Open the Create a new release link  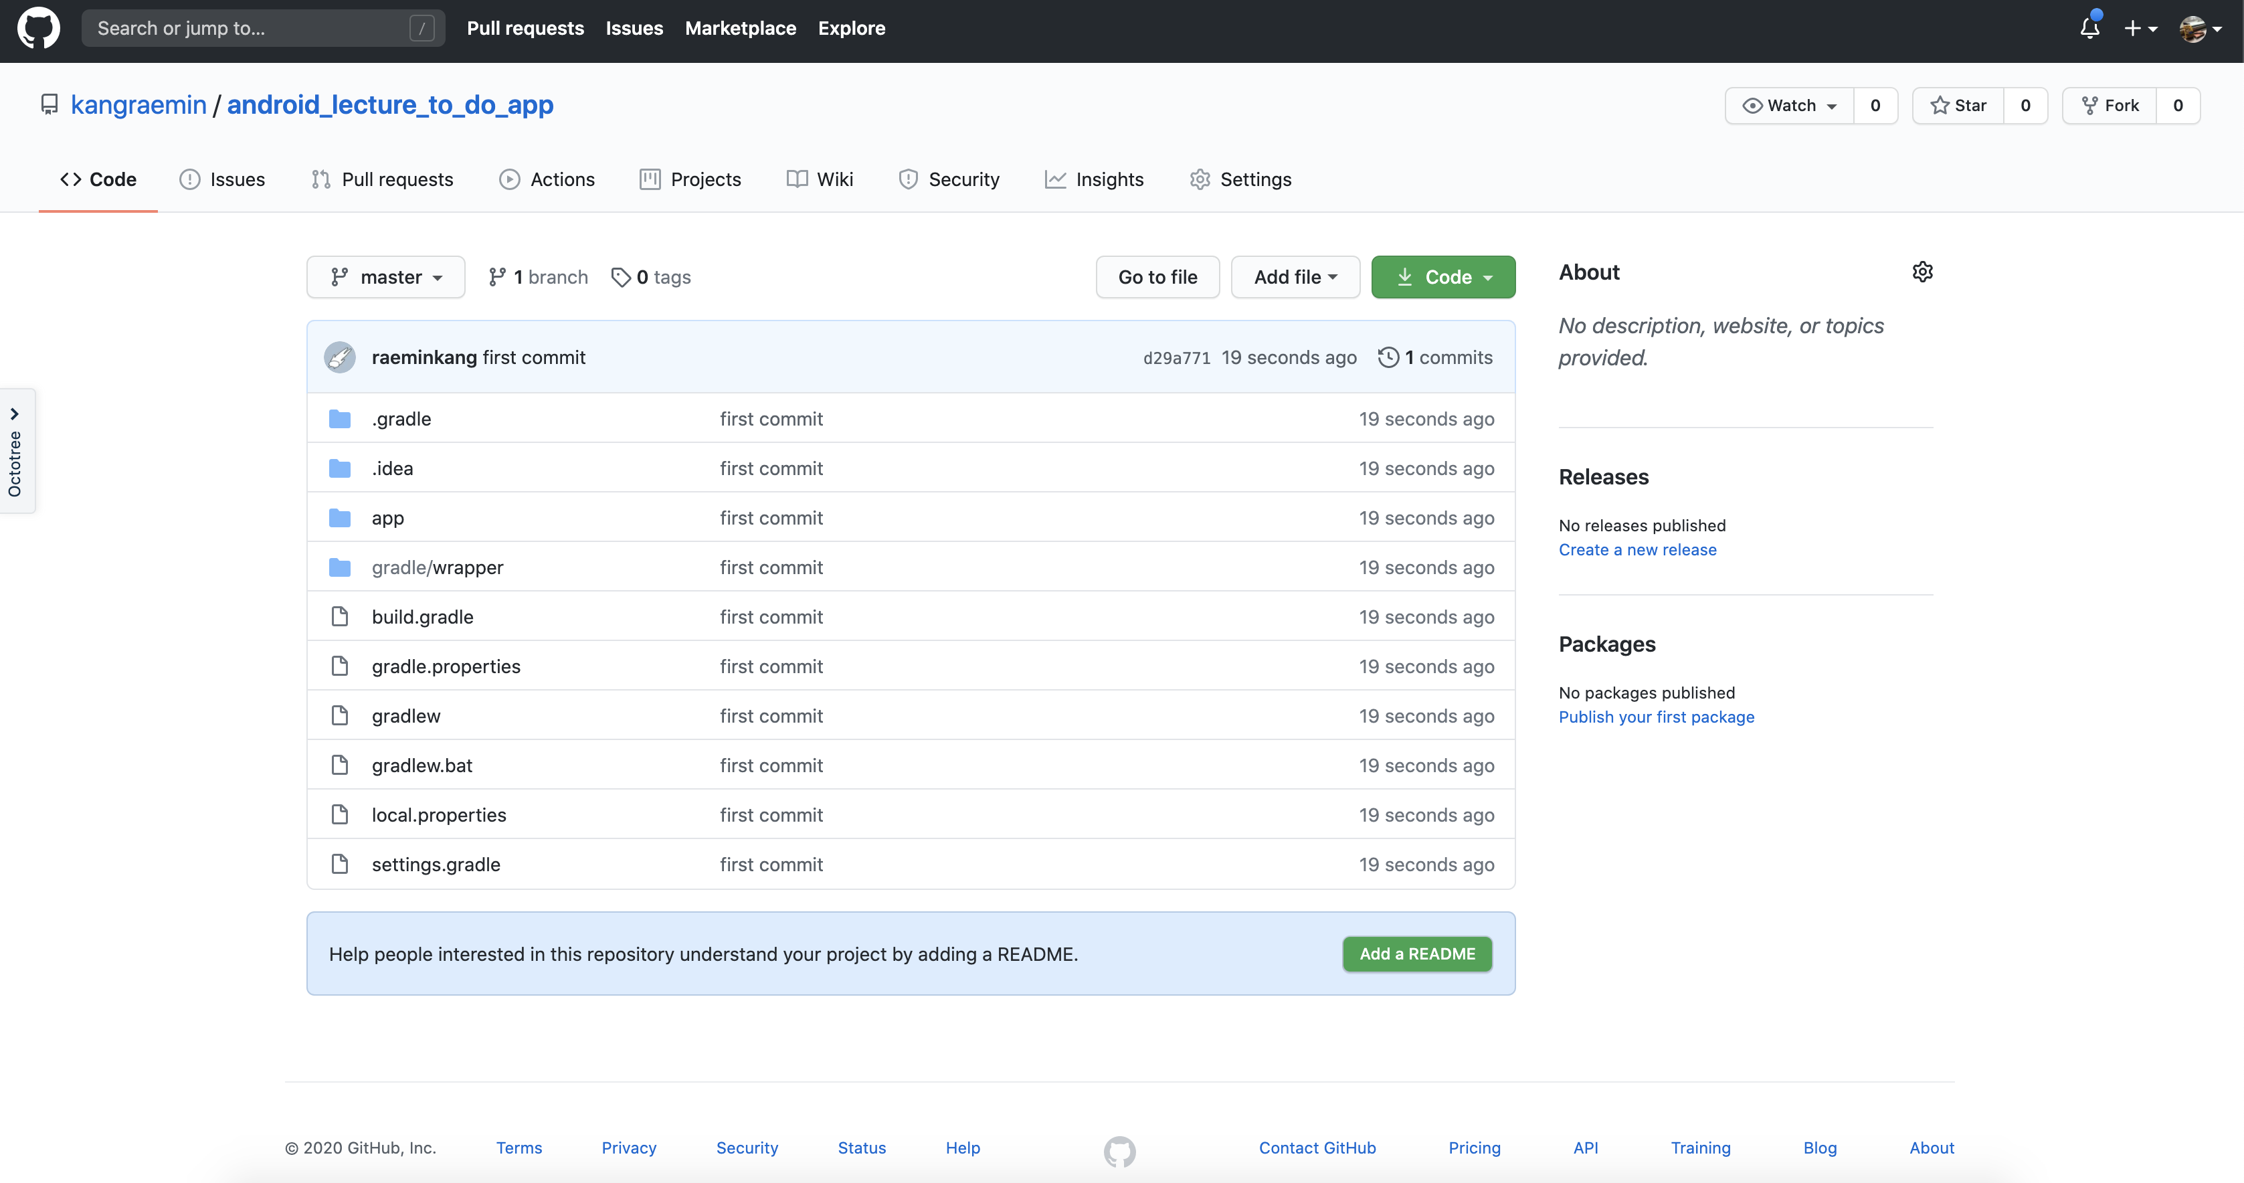pos(1638,550)
